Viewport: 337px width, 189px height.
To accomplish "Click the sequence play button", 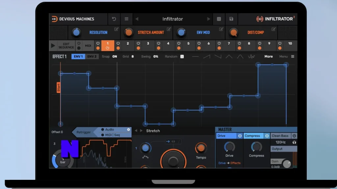I will coord(53,45).
